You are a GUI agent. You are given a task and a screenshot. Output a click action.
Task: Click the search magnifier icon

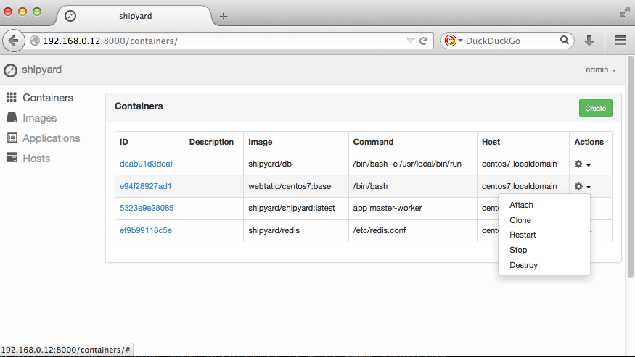coord(564,40)
